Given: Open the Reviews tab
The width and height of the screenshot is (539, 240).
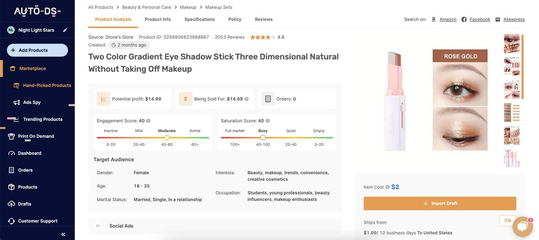Looking at the screenshot, I should (x=264, y=19).
